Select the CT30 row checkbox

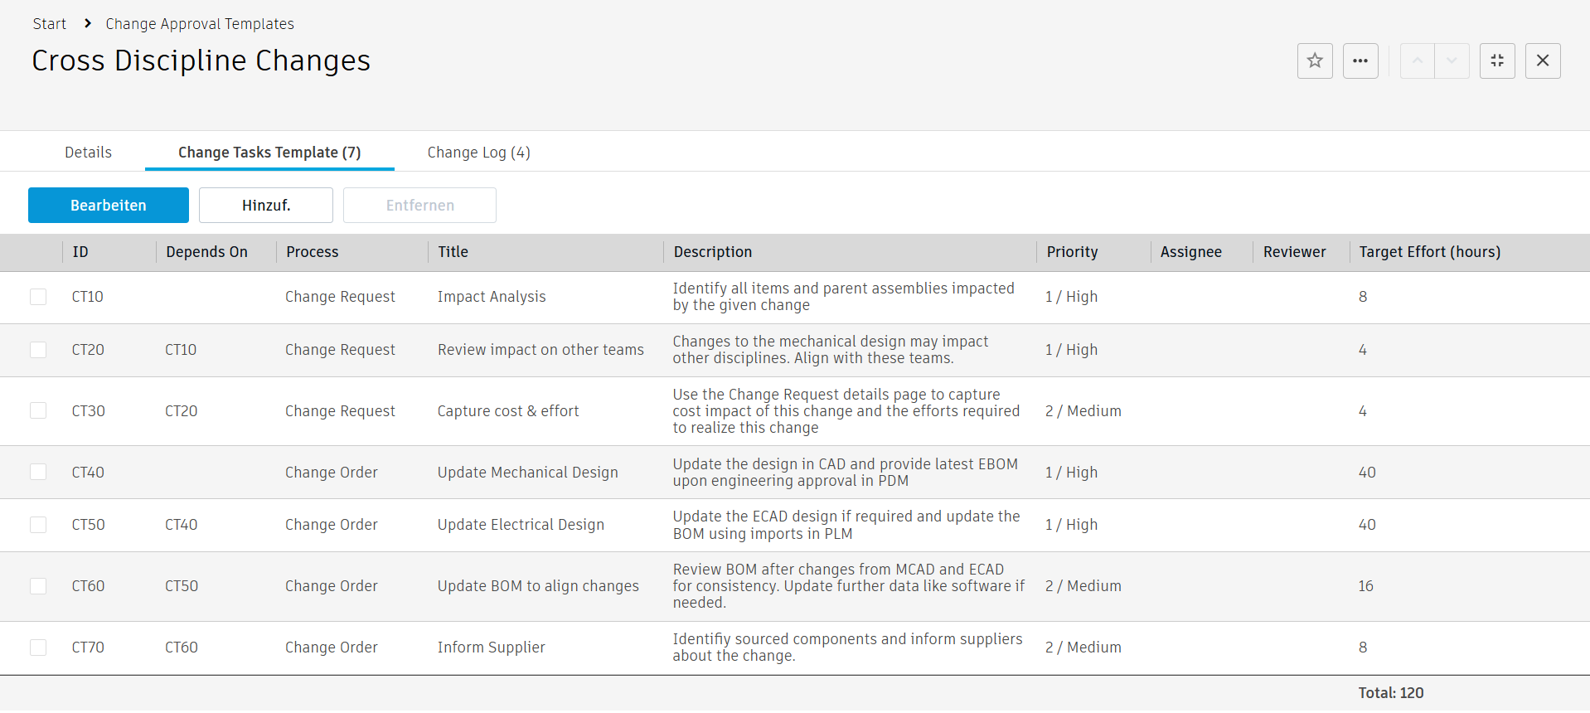click(38, 410)
